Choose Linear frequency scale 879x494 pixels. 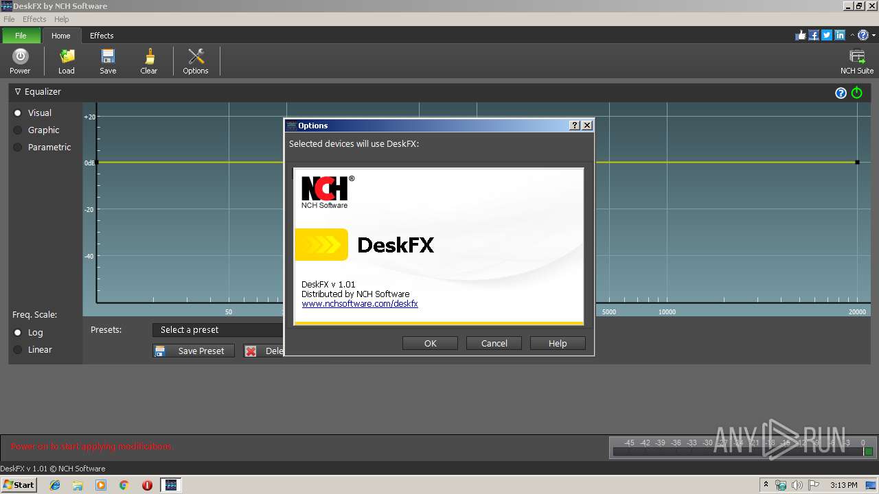pos(33,349)
